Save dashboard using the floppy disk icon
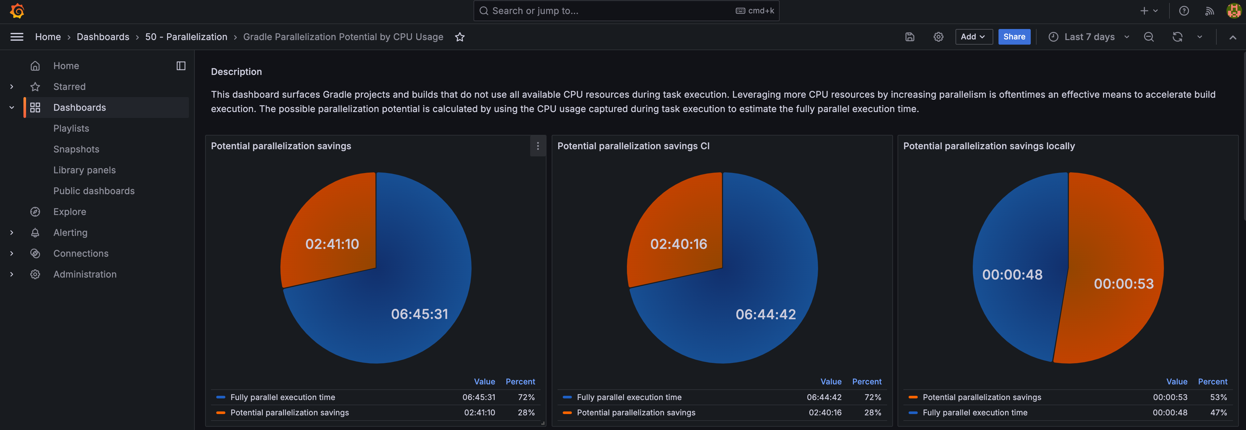1246x430 pixels. click(909, 37)
